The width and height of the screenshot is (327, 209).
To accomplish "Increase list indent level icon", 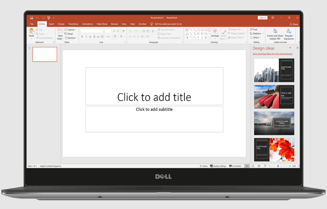I will click(x=148, y=31).
